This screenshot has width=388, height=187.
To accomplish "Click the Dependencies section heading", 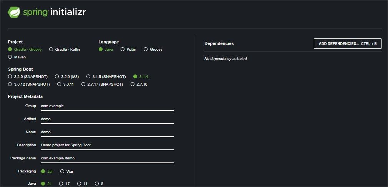I will pyautogui.click(x=219, y=43).
